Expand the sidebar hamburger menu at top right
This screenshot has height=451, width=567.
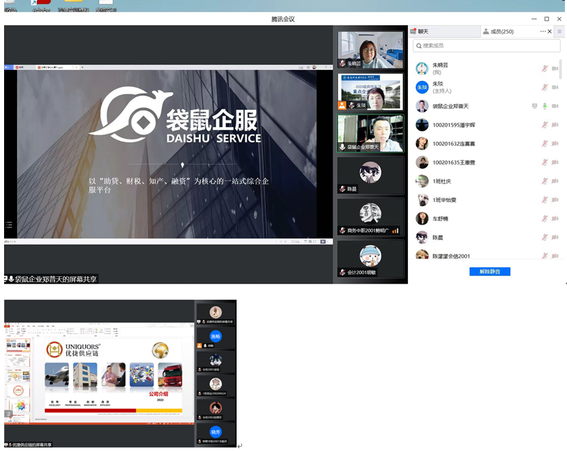click(x=560, y=31)
